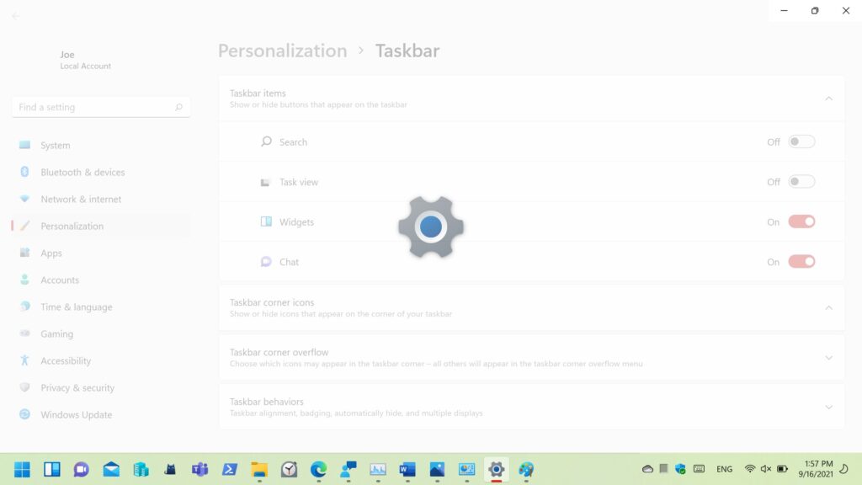Click the Word icon in taskbar

pyautogui.click(x=407, y=469)
